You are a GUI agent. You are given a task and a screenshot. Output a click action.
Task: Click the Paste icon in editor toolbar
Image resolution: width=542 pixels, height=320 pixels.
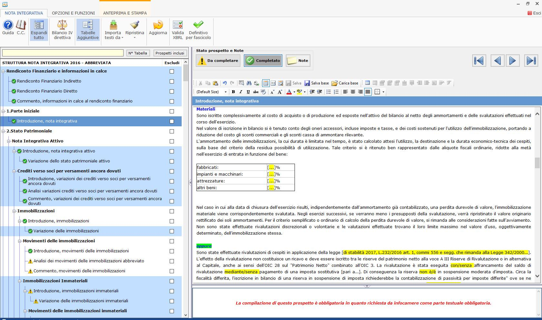215,83
